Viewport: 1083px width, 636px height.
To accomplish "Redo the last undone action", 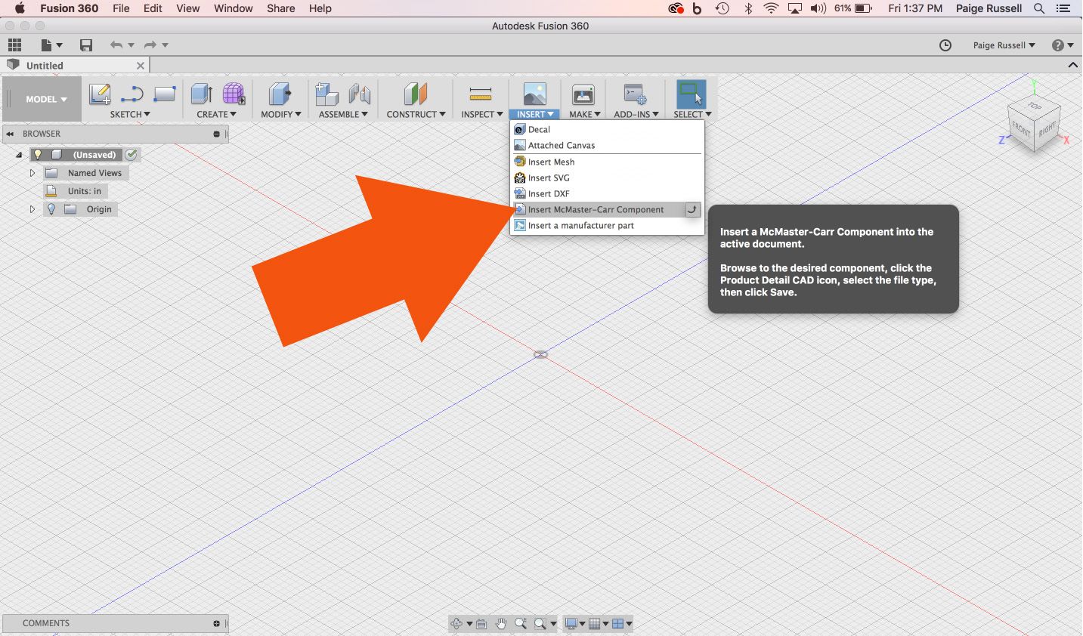I will pyautogui.click(x=150, y=45).
